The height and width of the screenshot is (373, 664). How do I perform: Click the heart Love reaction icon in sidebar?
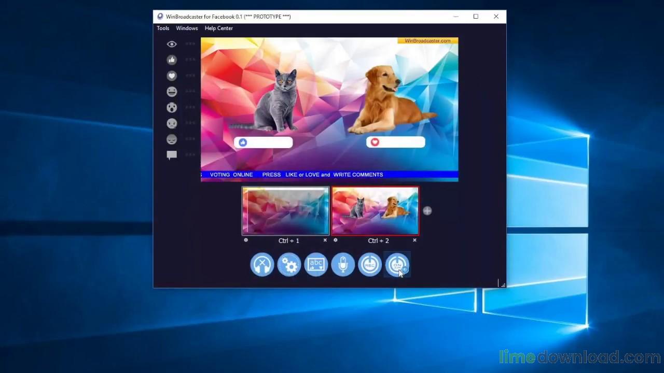172,76
